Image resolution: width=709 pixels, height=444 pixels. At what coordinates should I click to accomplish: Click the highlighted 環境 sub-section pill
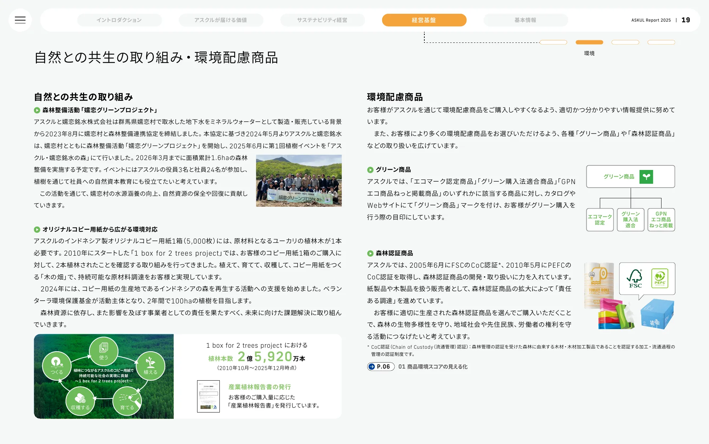click(x=589, y=42)
